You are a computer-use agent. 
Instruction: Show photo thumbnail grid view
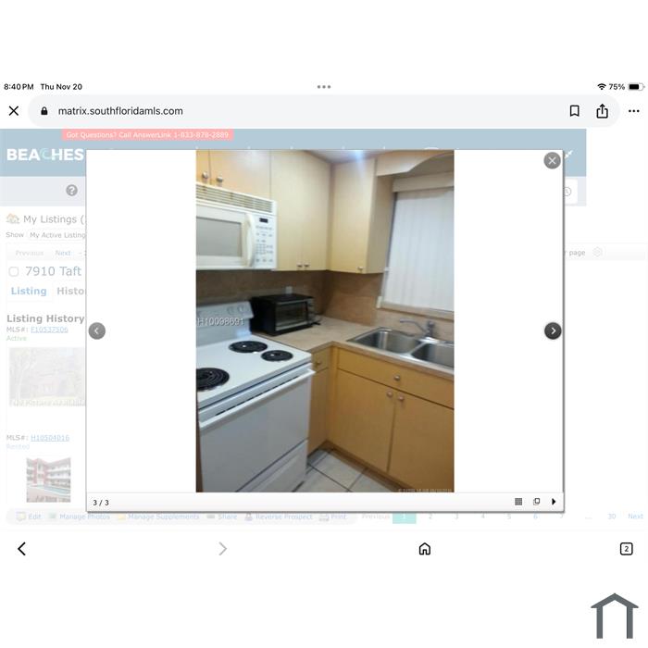tap(518, 502)
